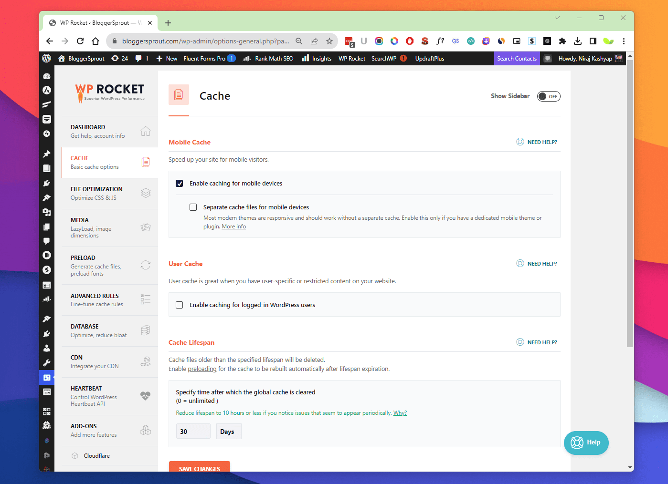The width and height of the screenshot is (668, 484).
Task: Uncheck Enable caching for mobile devices
Action: (180, 184)
